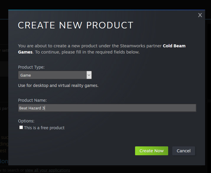Click the word "Games." starting the second intro line
The image size is (211, 173).
click(x=25, y=52)
